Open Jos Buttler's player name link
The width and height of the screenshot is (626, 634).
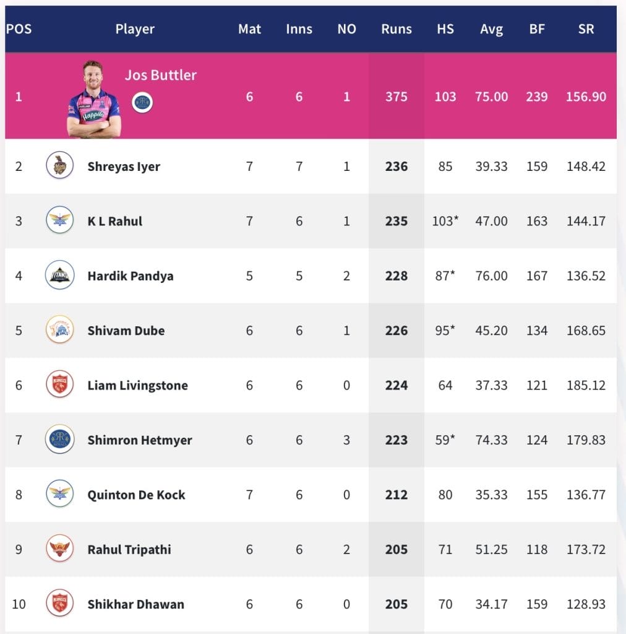pyautogui.click(x=161, y=76)
